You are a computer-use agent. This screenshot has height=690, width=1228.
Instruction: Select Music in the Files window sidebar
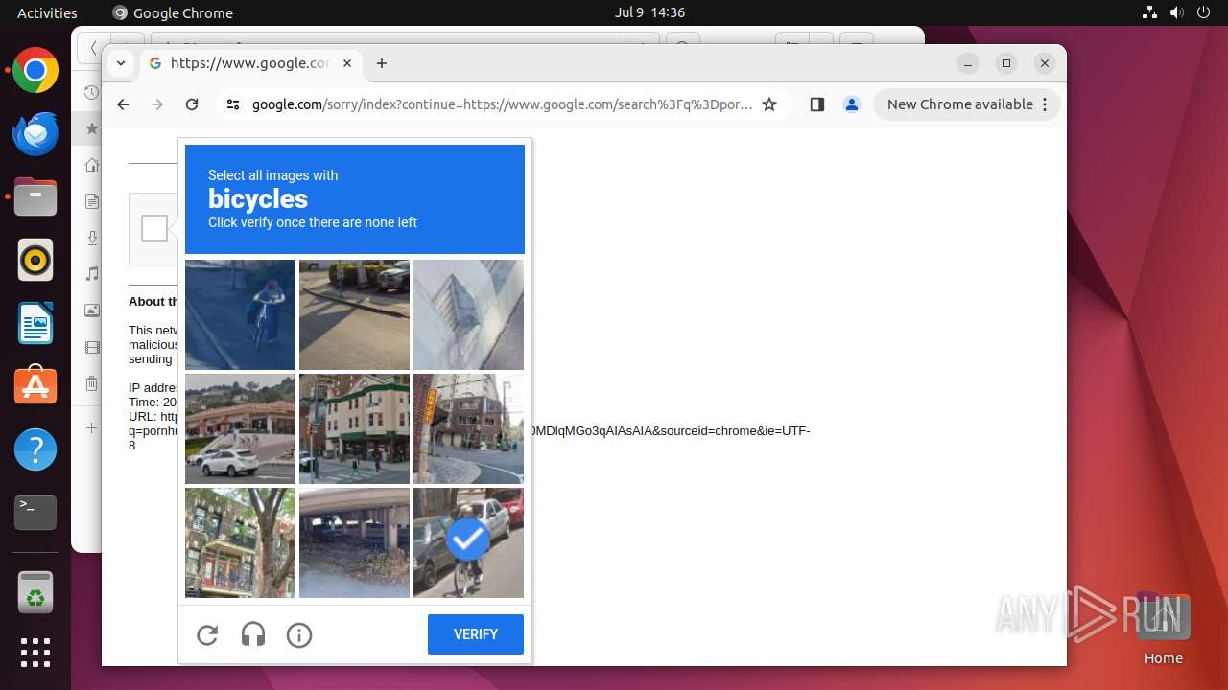(91, 274)
